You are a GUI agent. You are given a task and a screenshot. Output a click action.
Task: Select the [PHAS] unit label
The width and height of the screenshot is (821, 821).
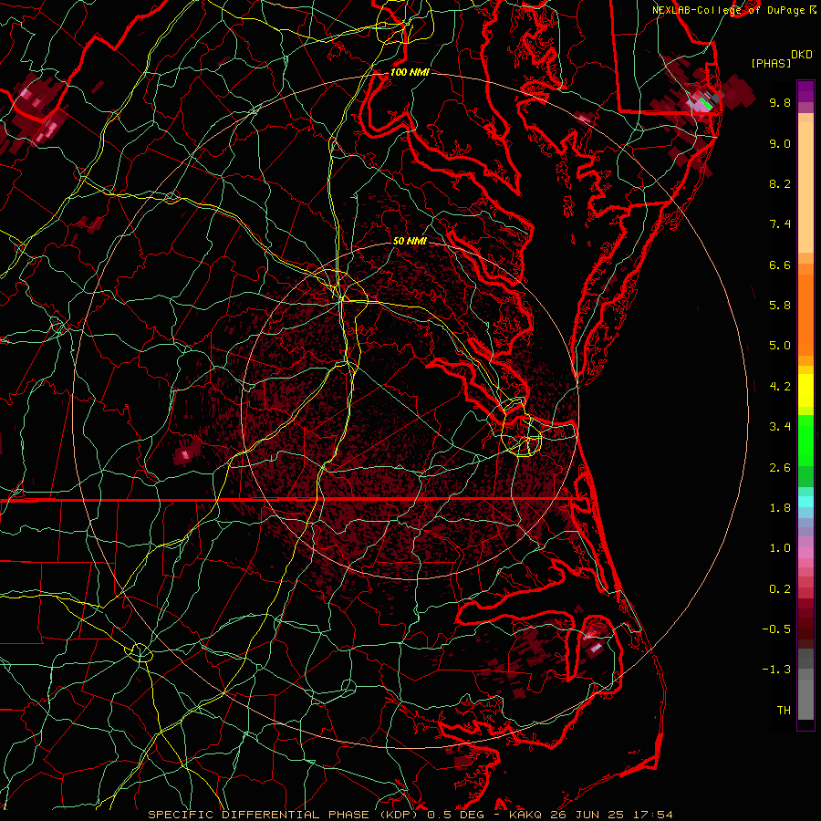771,63
